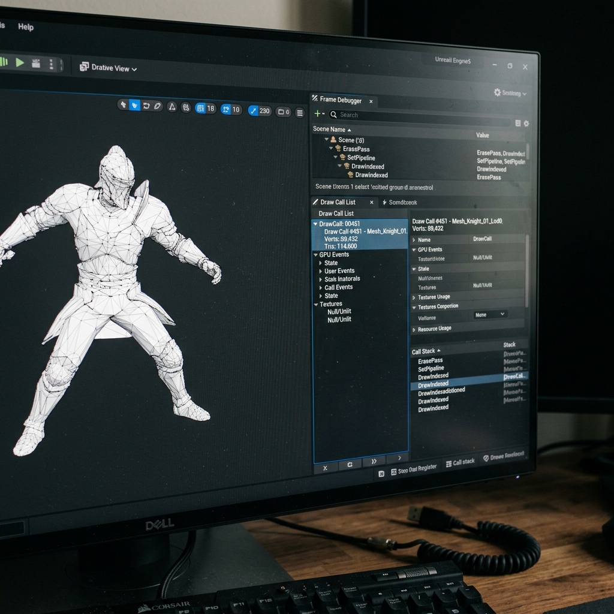Switch to the Somdbreak tab
Screen dimensions: 614x614
[x=399, y=203]
